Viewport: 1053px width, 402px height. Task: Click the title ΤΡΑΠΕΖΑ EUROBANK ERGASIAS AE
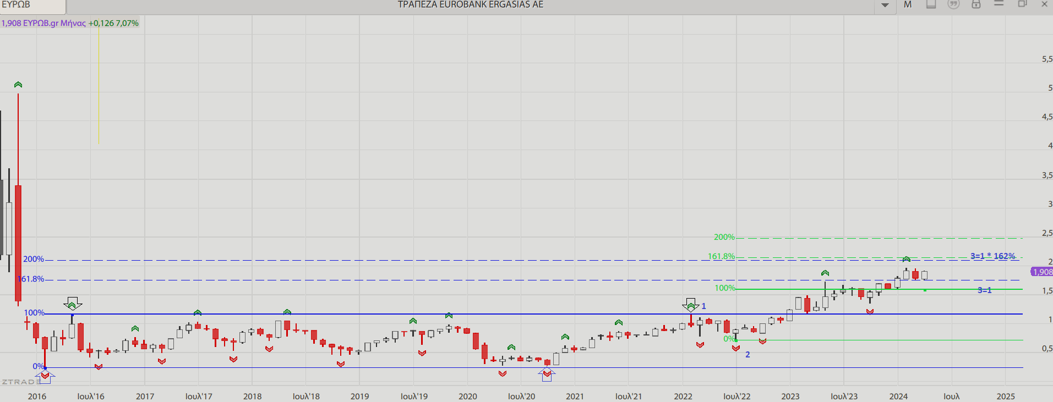point(471,4)
